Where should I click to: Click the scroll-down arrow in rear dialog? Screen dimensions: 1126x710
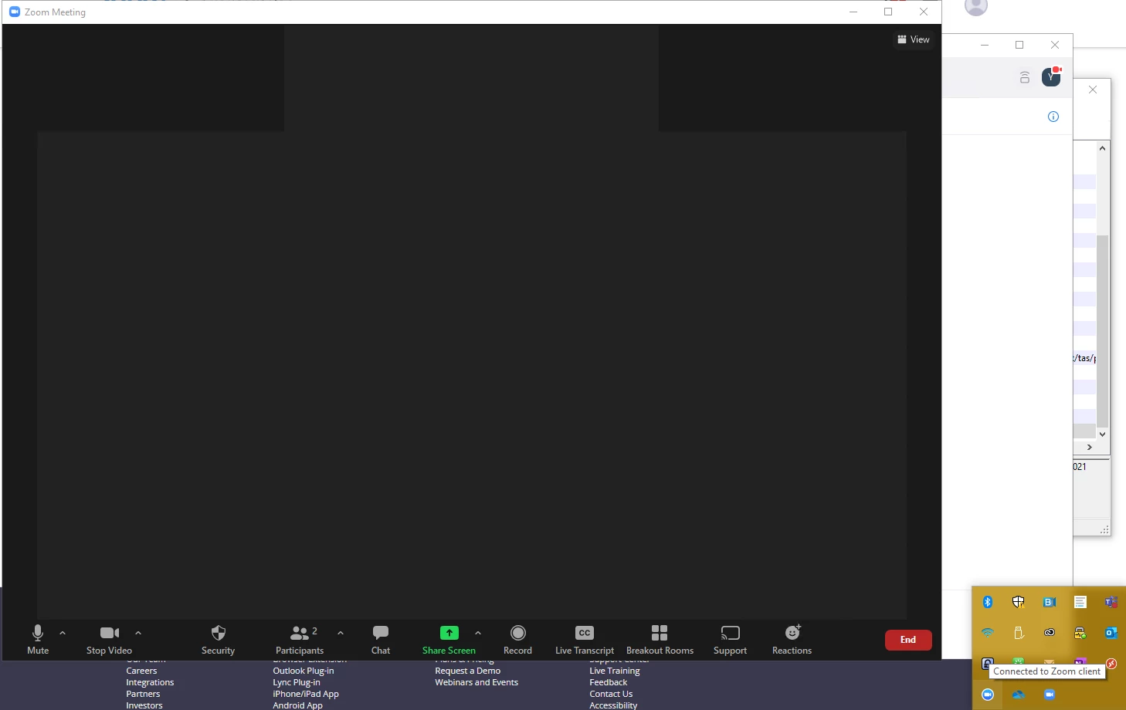pyautogui.click(x=1103, y=434)
